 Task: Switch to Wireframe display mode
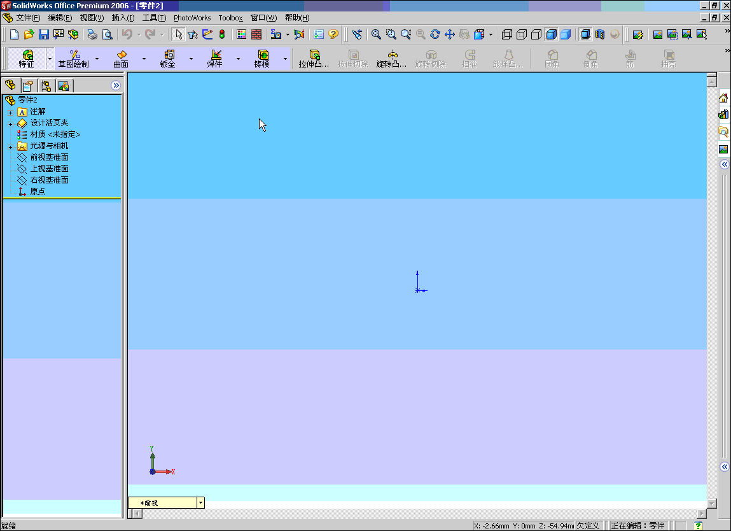(507, 34)
